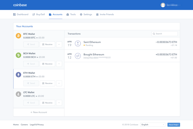The height and width of the screenshot is (129, 193).
Task: Click the Need Help? button
Action: pos(174,125)
